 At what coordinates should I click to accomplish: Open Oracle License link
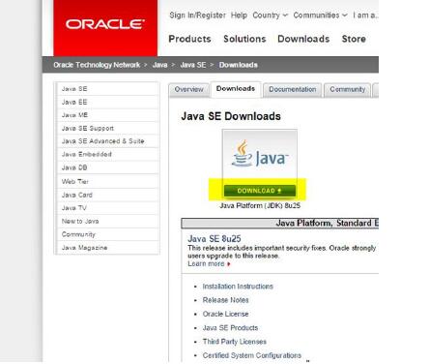[225, 314]
